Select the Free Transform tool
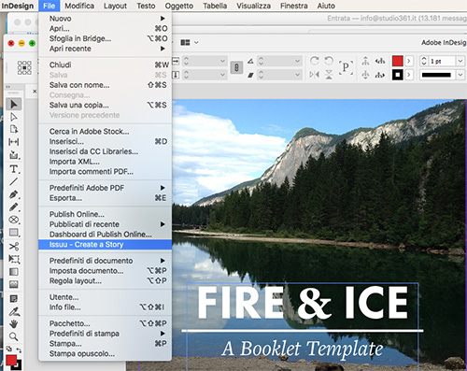Viewport: 467px width, 371px height. [x=14, y=259]
